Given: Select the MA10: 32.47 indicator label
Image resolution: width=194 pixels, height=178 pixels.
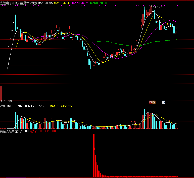Looking at the screenshot, I should [62, 3].
